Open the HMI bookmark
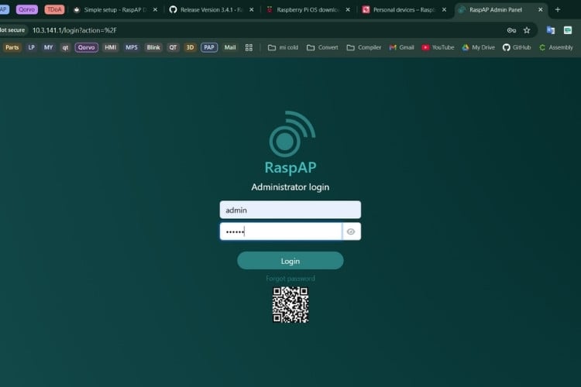Screen dimensions: 581x387 pyautogui.click(x=111, y=47)
